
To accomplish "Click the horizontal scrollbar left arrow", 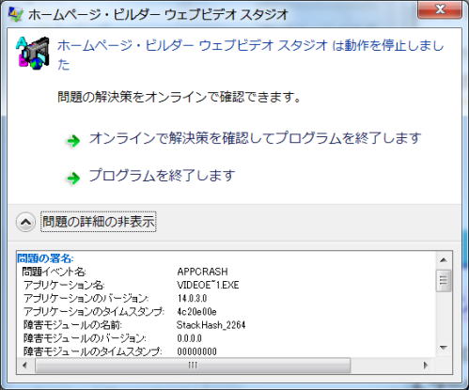I will point(25,366).
